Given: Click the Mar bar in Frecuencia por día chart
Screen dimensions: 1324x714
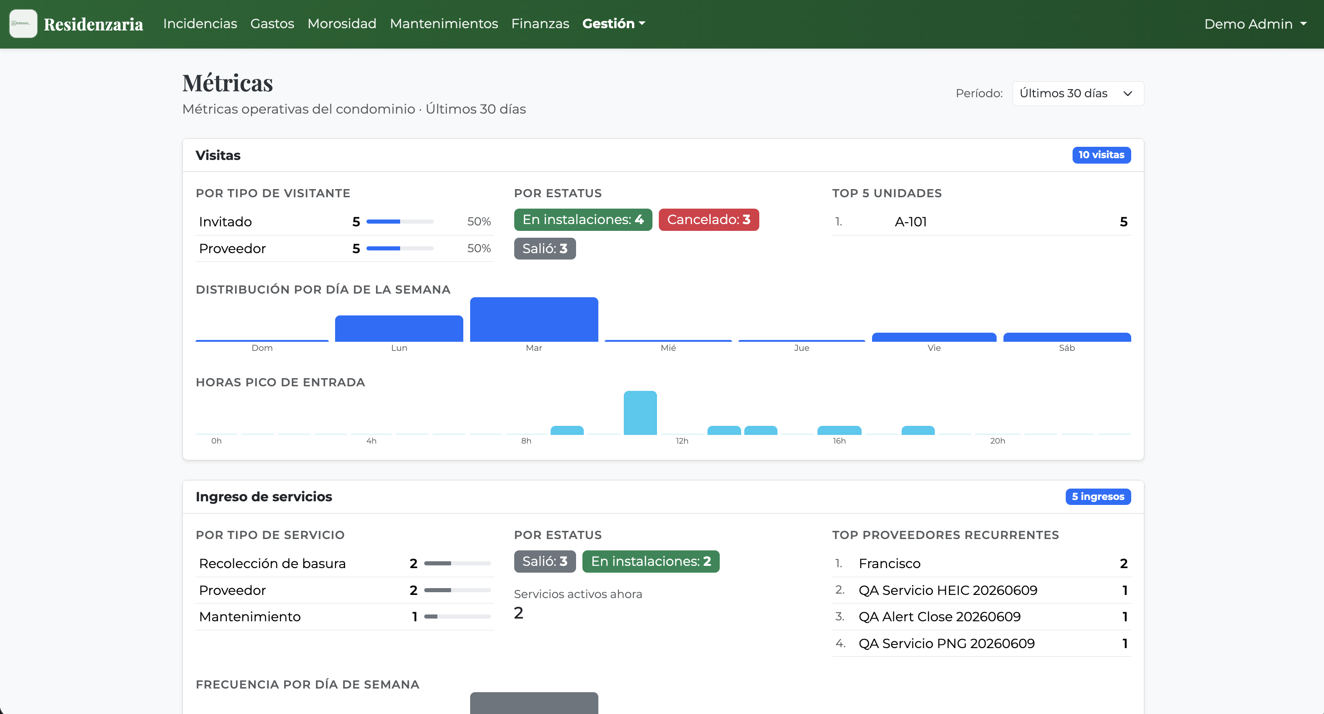Looking at the screenshot, I should tap(534, 703).
